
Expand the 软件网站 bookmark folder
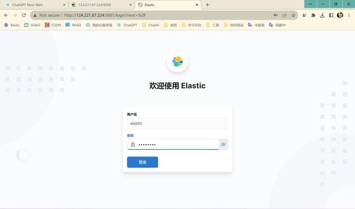click(x=233, y=25)
